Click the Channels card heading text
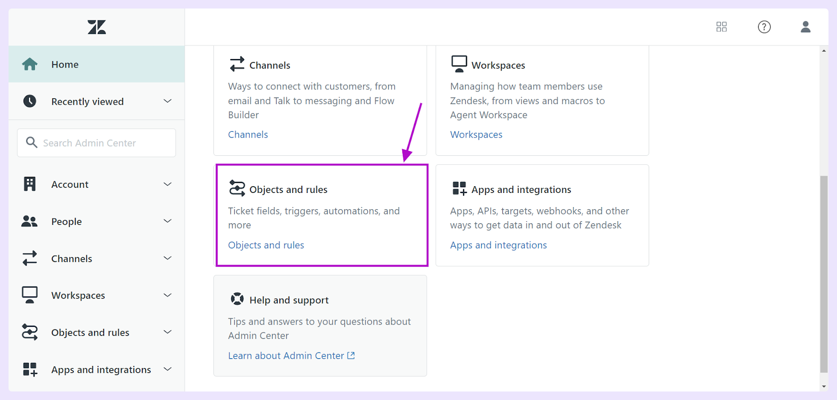 pos(270,65)
